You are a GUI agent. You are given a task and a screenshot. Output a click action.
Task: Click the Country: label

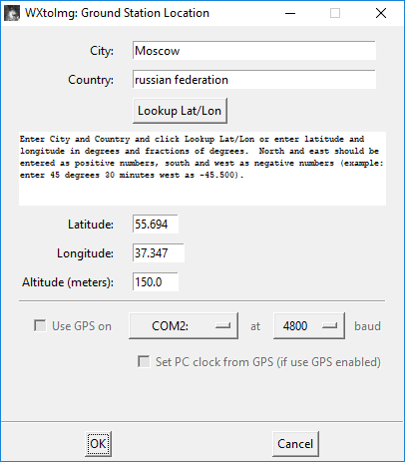91,80
